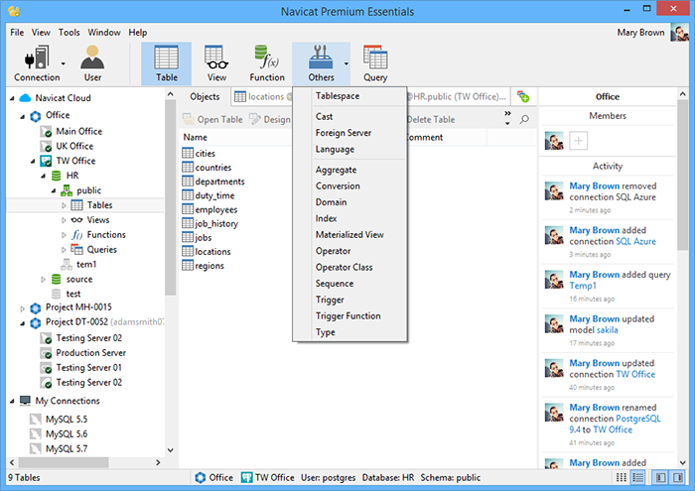Switch to the Objects tab

coord(205,96)
